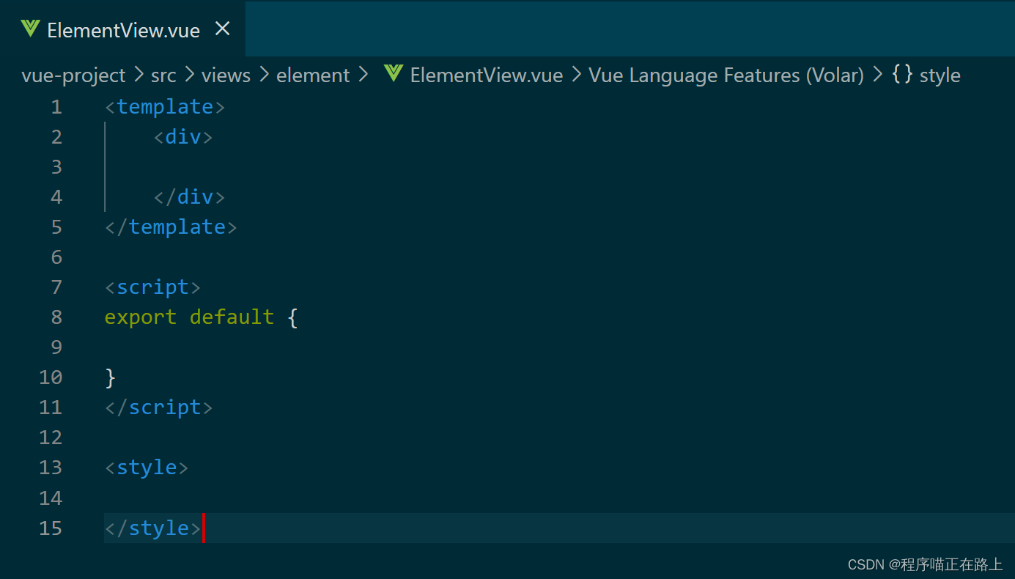The width and height of the screenshot is (1015, 579).
Task: Click the closing style tag on line 15
Action: [152, 528]
